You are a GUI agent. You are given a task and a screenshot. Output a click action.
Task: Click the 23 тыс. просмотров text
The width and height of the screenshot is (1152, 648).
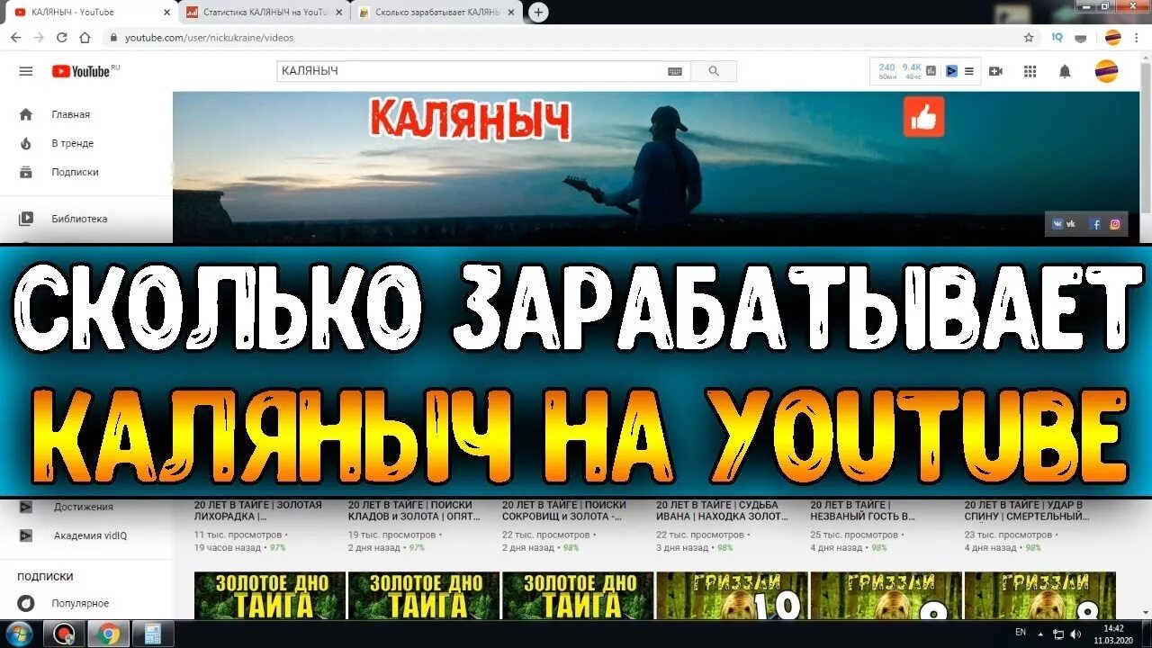coord(1008,535)
